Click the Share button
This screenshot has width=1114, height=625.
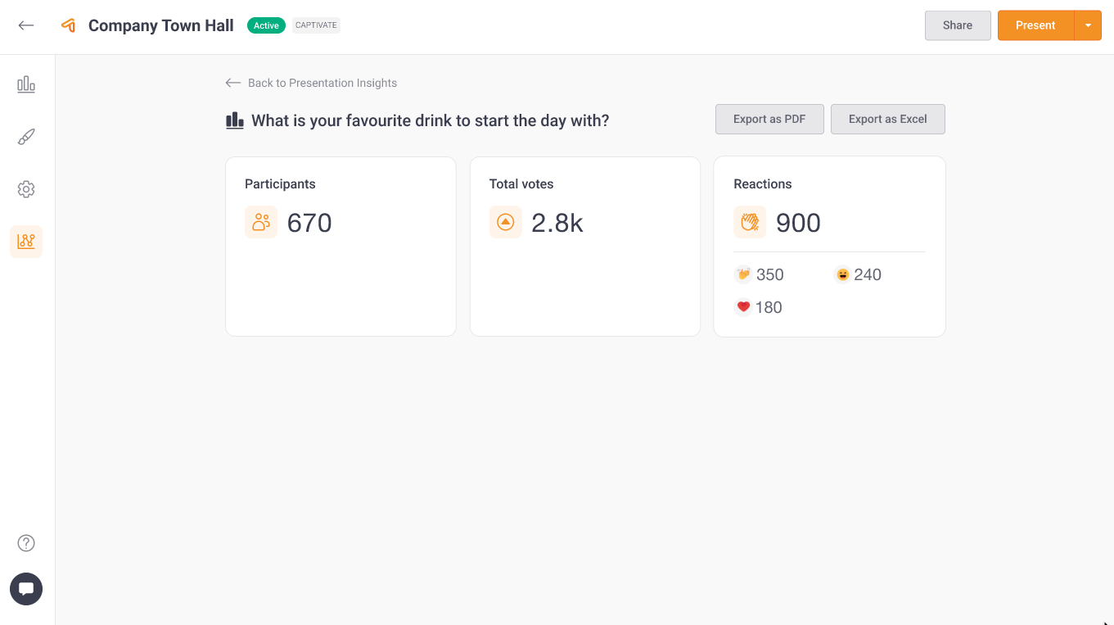coord(958,25)
